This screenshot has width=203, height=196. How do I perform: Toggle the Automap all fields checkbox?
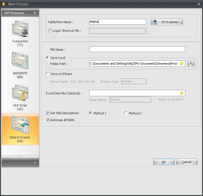pyautogui.click(x=48, y=120)
